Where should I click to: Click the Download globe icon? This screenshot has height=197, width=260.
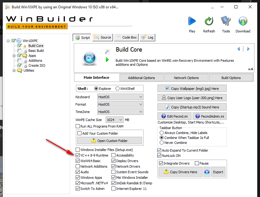pyautogui.click(x=243, y=21)
